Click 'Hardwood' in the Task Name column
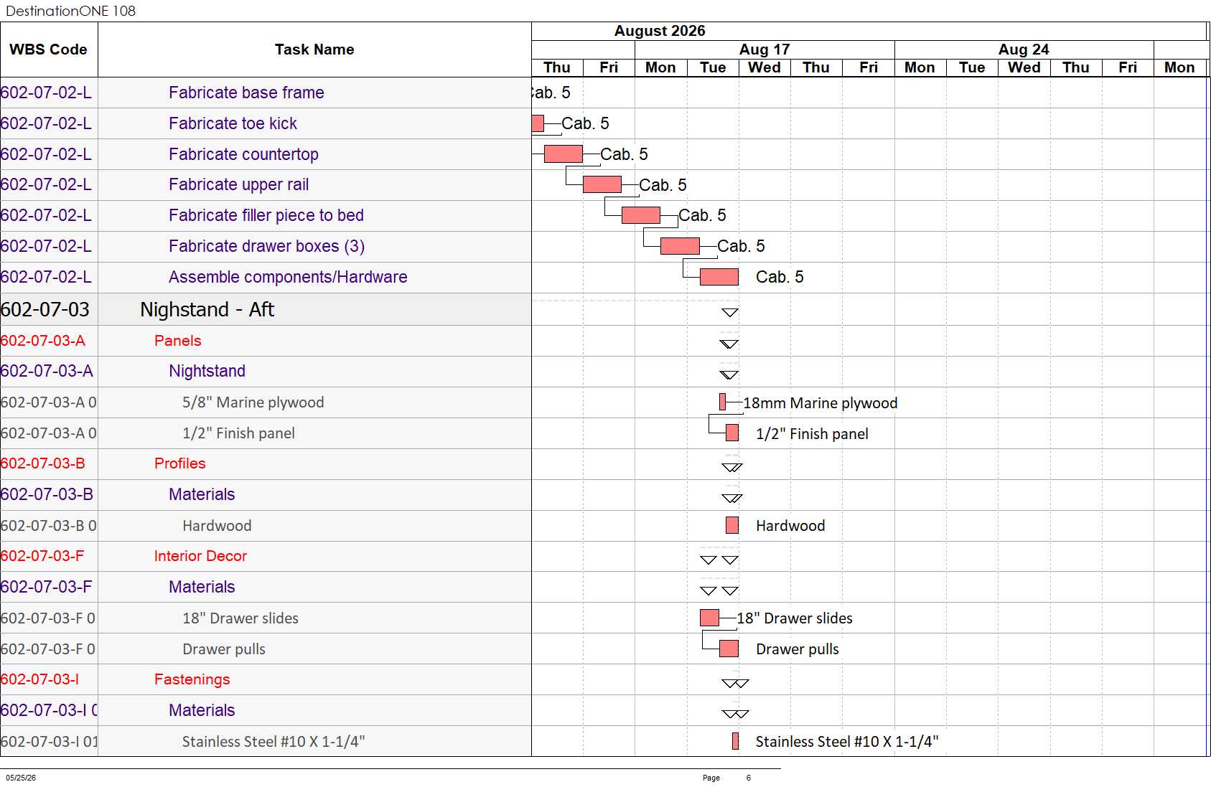 pyautogui.click(x=217, y=526)
